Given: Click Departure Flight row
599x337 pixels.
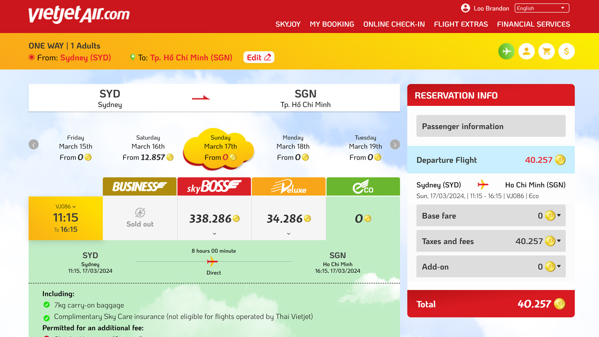Looking at the screenshot, I should click(x=491, y=160).
